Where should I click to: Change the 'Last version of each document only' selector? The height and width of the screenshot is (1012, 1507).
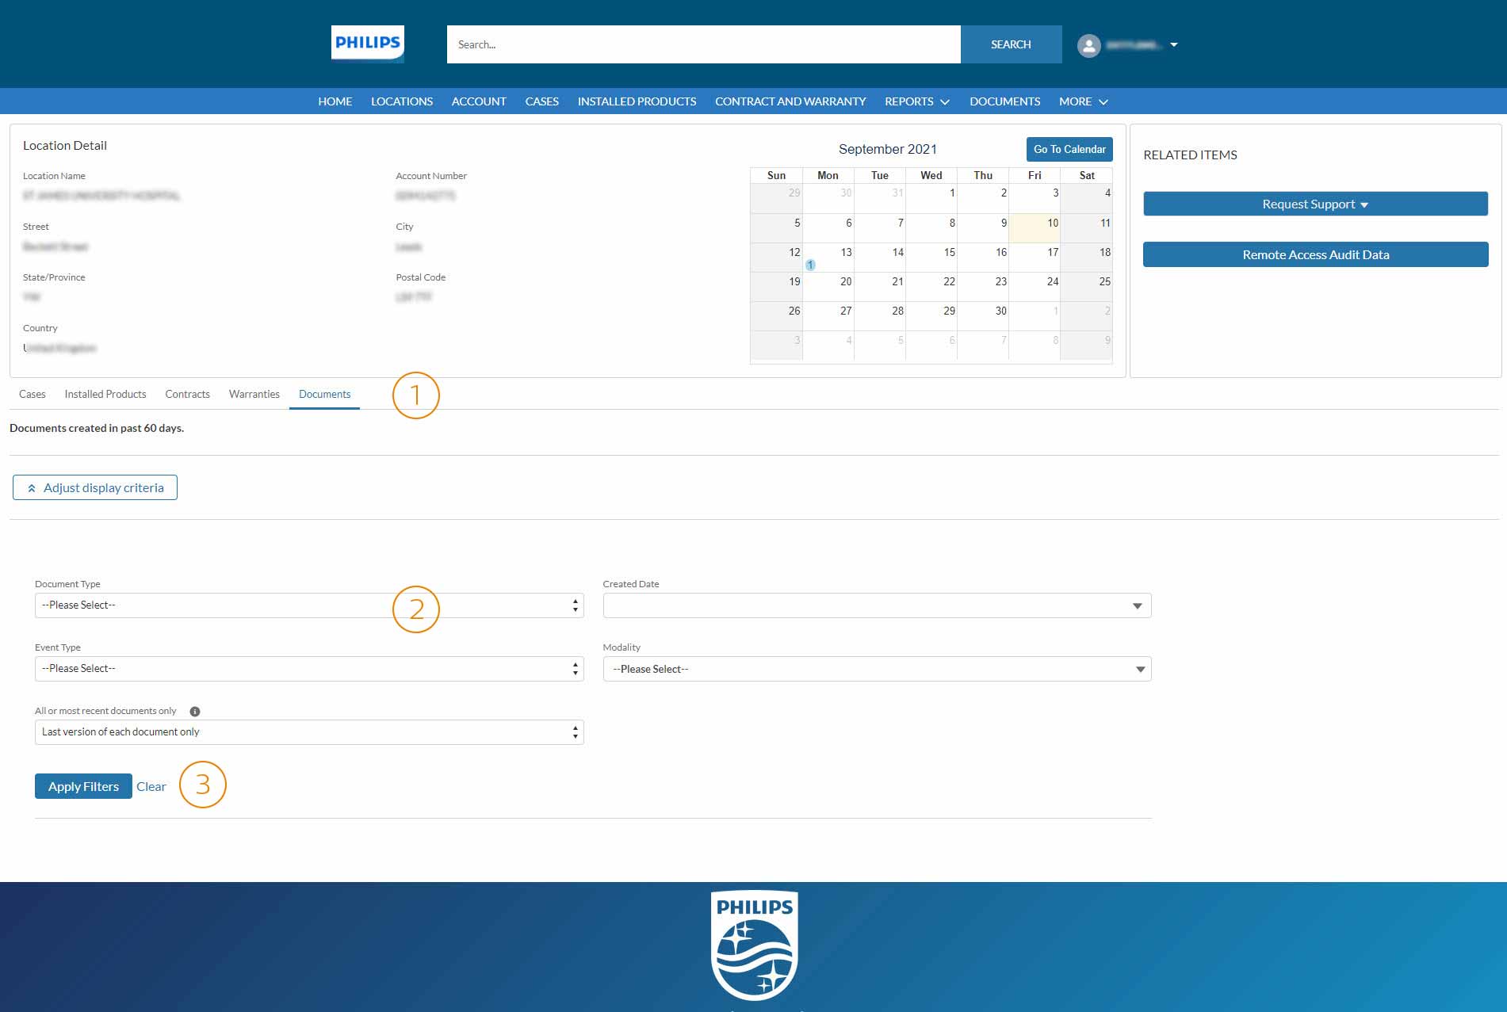click(308, 732)
